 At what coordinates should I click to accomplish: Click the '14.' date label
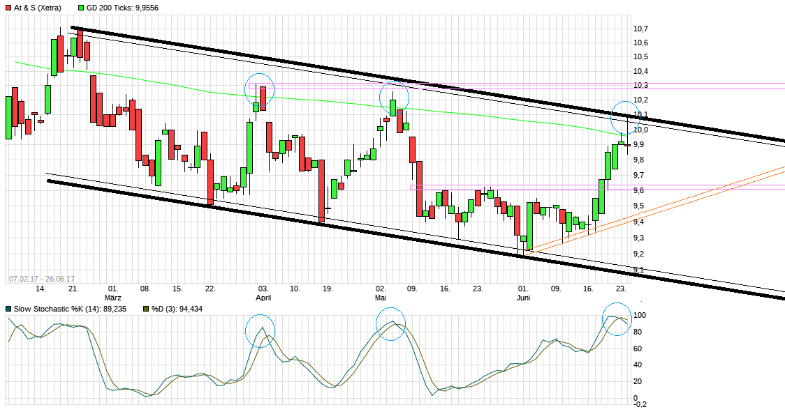(x=41, y=289)
